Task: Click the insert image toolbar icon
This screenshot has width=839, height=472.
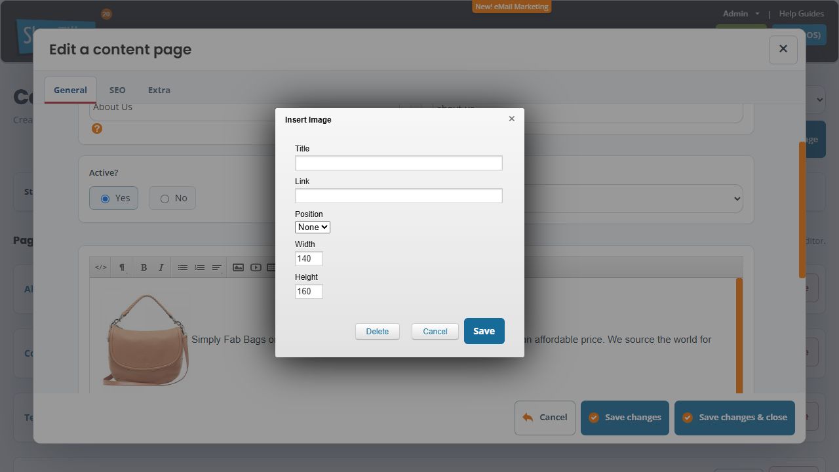Action: [x=238, y=267]
